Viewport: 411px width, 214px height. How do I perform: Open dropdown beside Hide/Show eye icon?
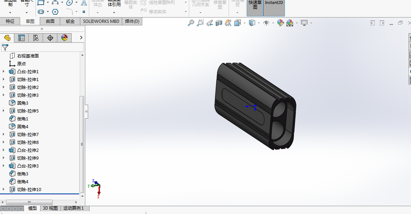(x=273, y=23)
